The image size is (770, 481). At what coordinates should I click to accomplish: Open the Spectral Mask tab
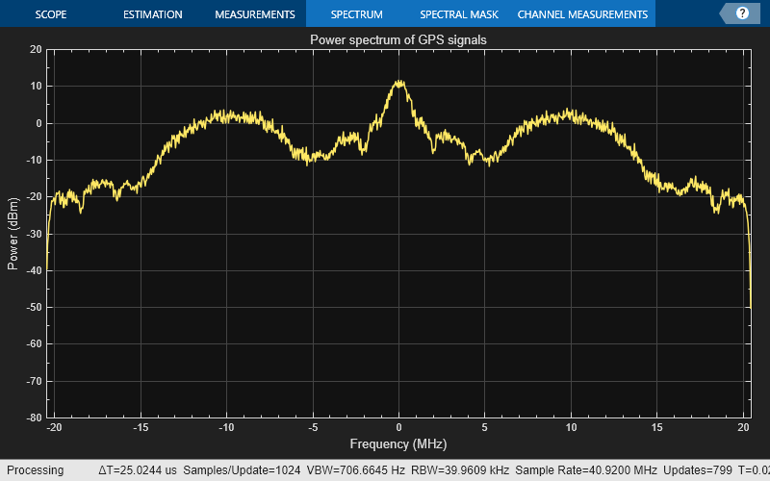pos(459,14)
